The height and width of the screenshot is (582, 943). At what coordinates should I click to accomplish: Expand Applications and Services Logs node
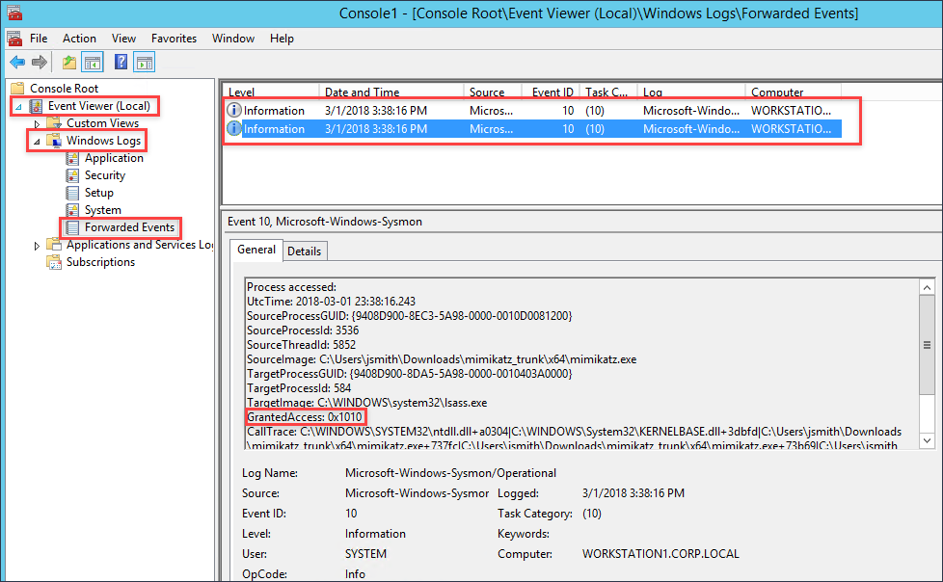(x=37, y=246)
